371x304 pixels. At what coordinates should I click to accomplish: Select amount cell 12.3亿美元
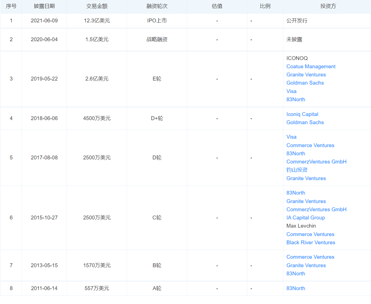tap(97, 21)
